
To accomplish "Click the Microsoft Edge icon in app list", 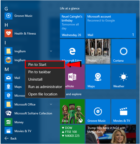I will pyautogui.click(x=8, y=95).
